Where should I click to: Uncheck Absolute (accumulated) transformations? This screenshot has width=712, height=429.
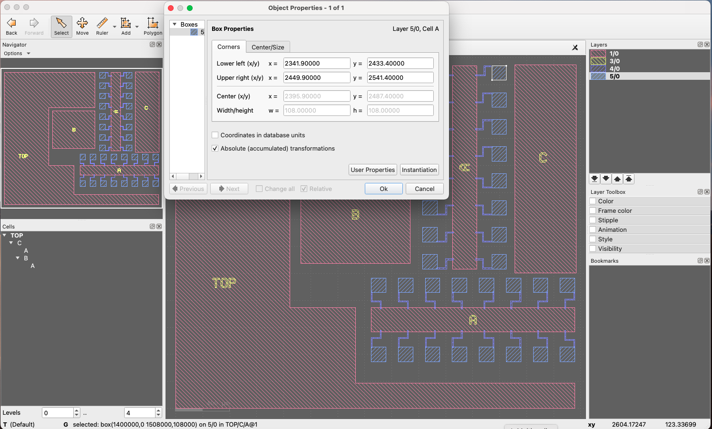click(x=215, y=149)
